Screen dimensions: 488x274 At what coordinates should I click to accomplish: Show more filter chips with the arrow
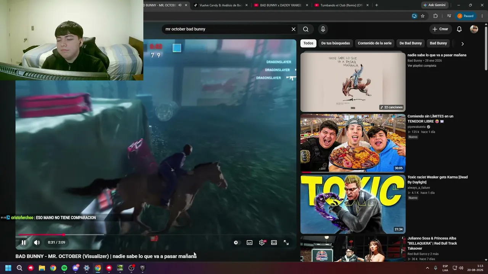(462, 43)
